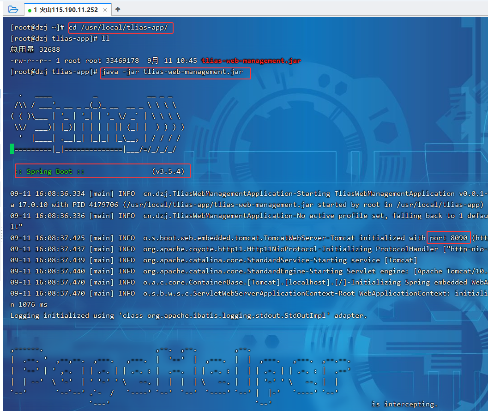Click the green connection status dot
Viewport: 488px width, 411px height.
point(30,10)
